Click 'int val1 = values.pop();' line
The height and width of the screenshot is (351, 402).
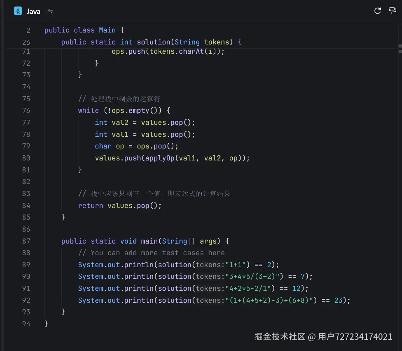(x=145, y=134)
